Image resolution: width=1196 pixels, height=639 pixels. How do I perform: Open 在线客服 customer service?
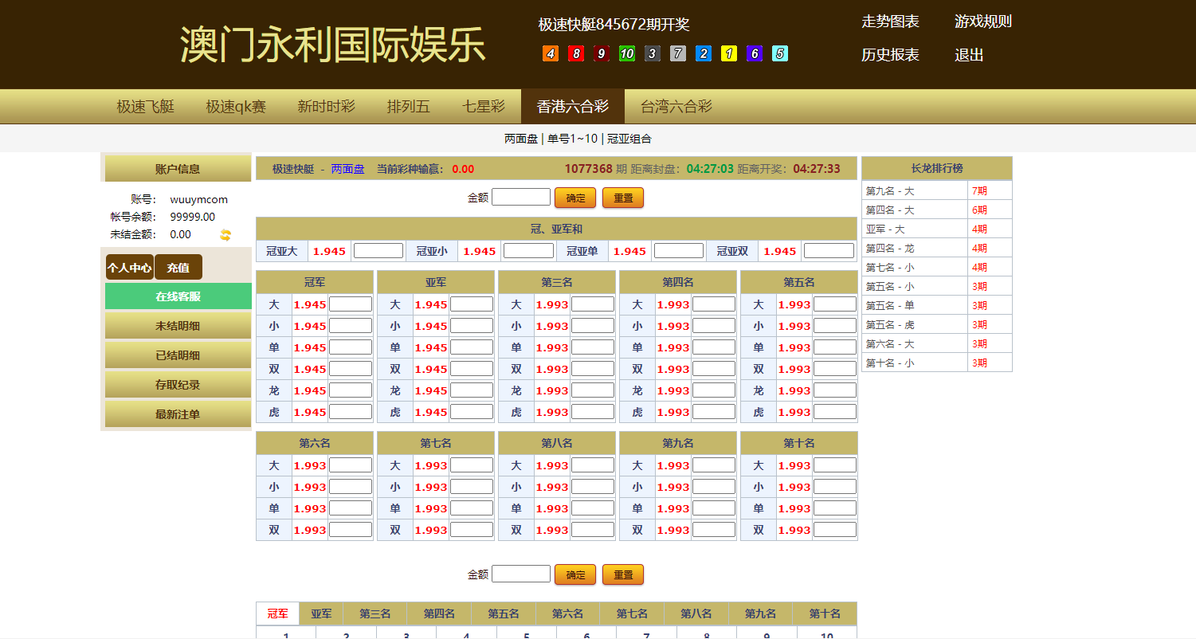177,296
